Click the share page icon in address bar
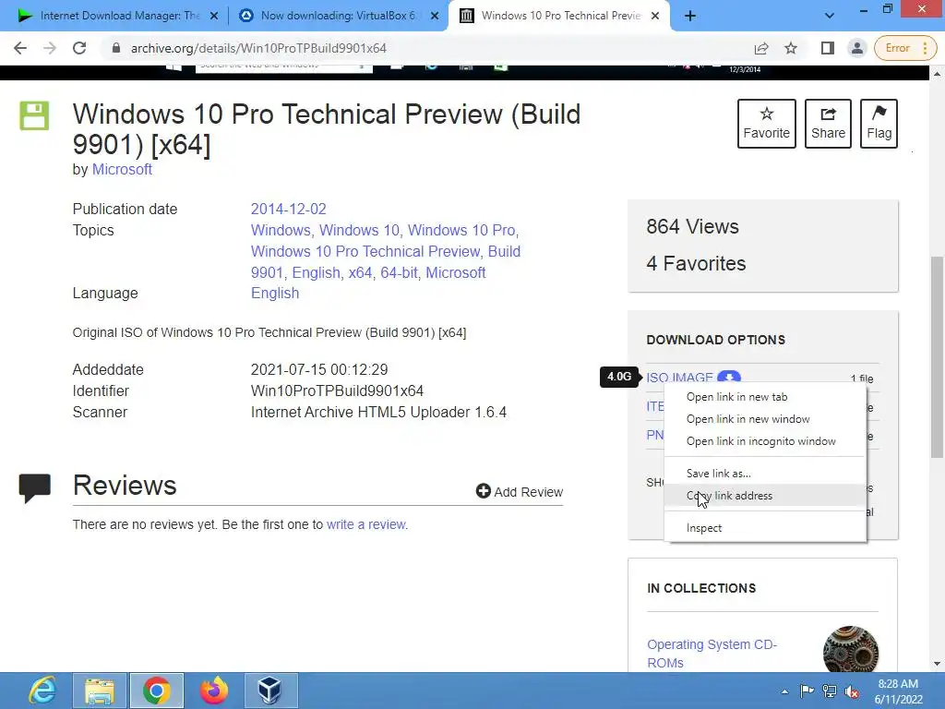945x709 pixels. 761,48
